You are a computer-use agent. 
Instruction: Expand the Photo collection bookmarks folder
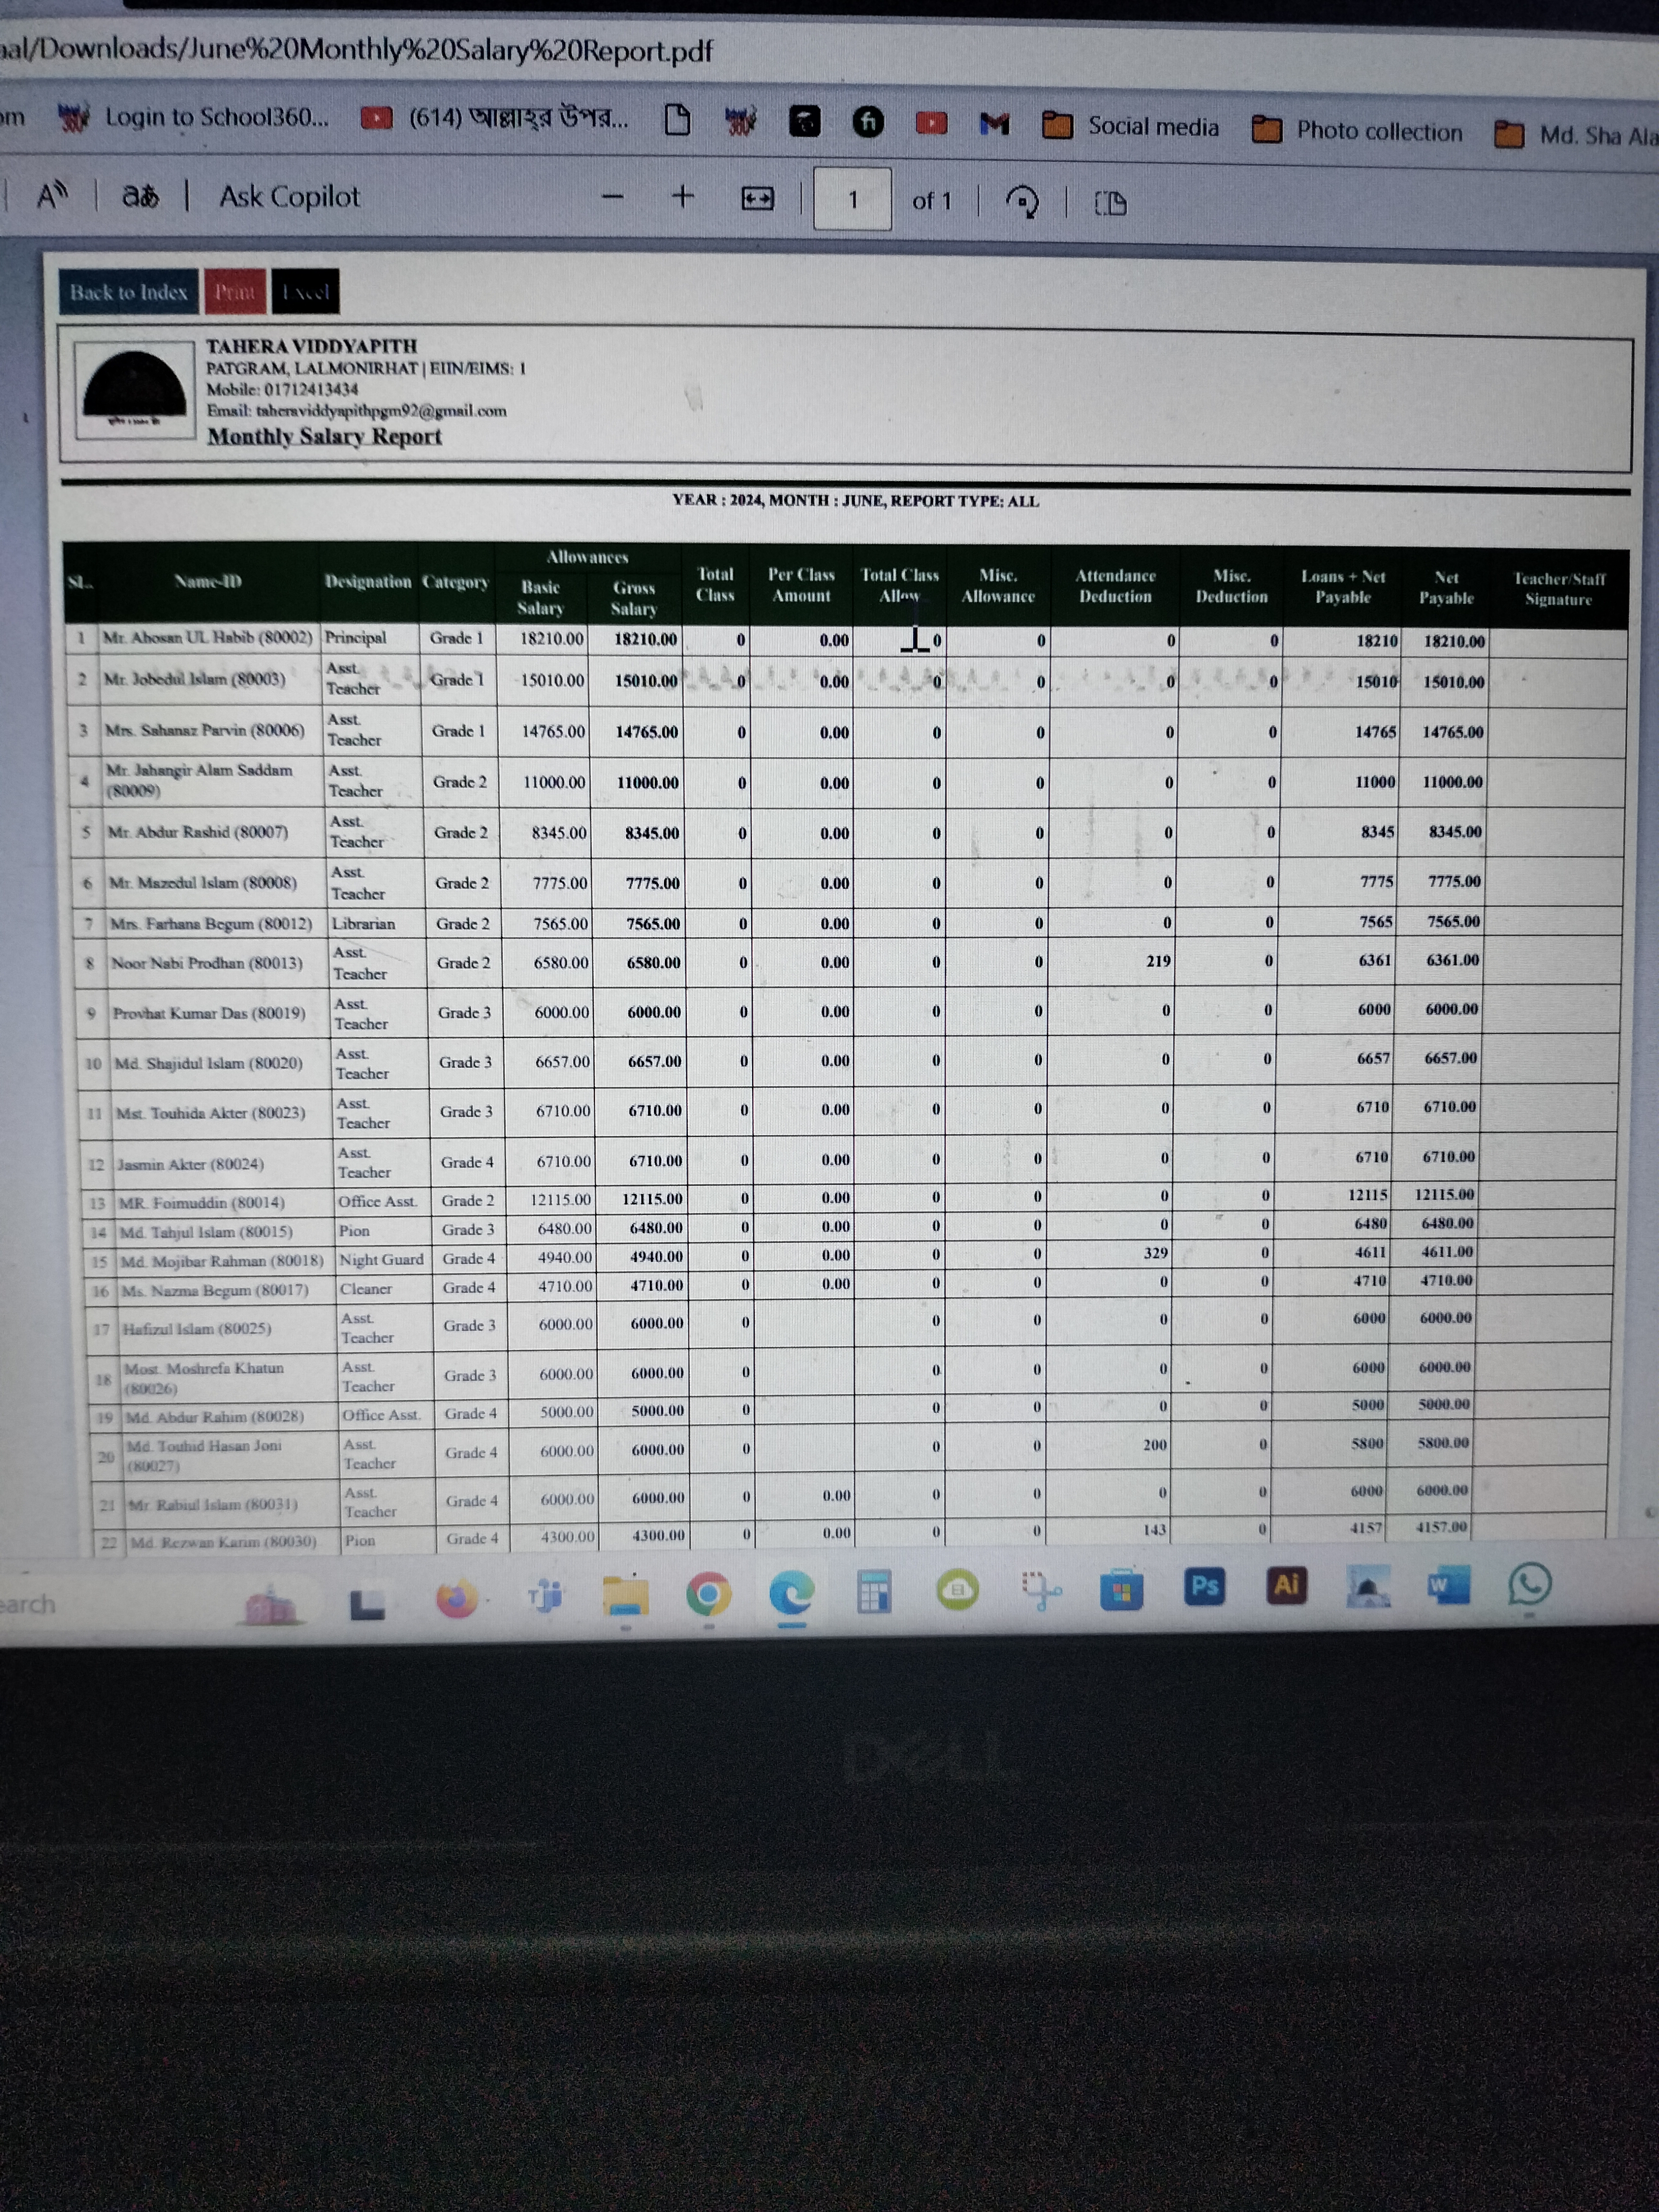[1357, 130]
